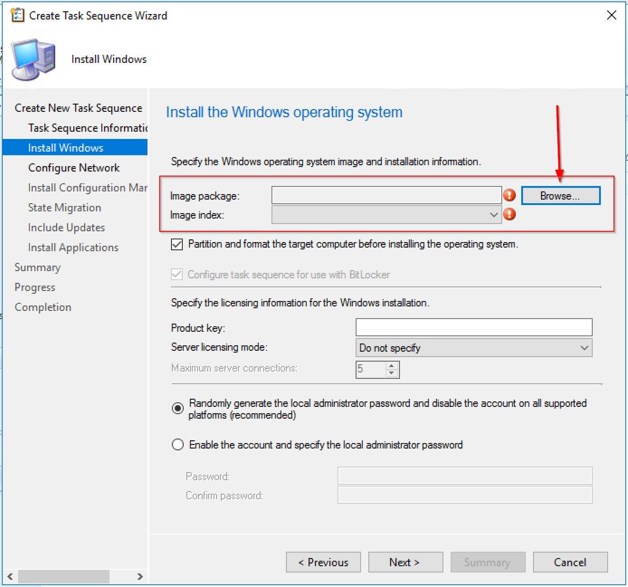Uncheck Partition and format the target computer

[x=177, y=244]
